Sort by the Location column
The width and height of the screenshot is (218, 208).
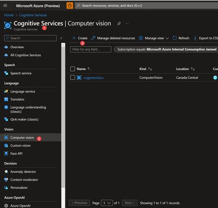click(185, 69)
